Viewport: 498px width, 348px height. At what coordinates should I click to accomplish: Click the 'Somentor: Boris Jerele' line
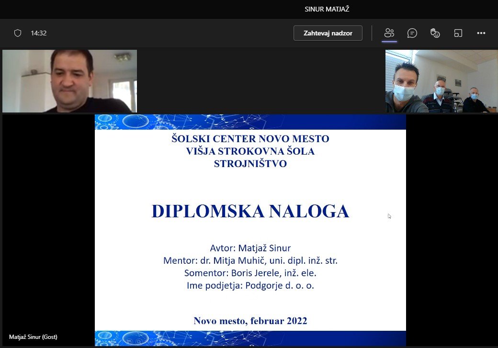(x=250, y=273)
